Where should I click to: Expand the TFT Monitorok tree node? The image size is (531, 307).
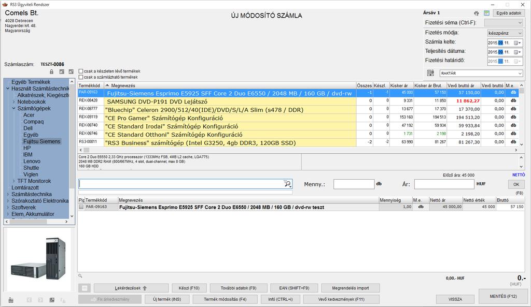tap(14, 181)
